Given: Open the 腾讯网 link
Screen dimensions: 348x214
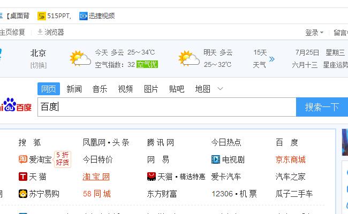Looking at the screenshot, I should coord(161,142).
